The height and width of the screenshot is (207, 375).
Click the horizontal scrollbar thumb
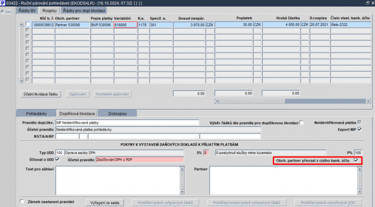click(x=252, y=101)
